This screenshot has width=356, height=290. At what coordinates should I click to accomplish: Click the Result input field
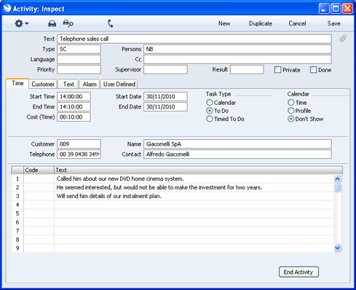pyautogui.click(x=247, y=69)
